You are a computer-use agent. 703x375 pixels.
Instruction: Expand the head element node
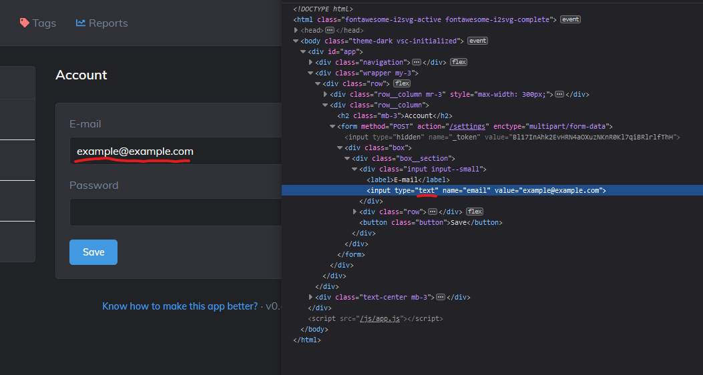[x=296, y=30]
